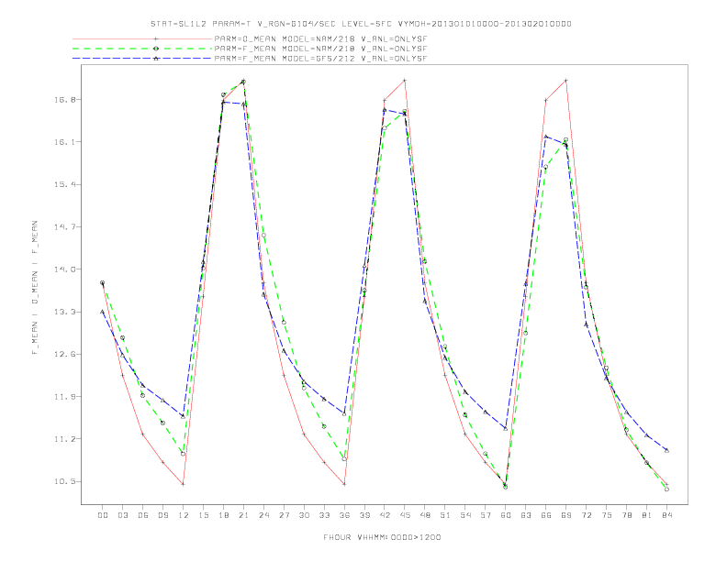Click x-axis forecast hour label 66

(546, 515)
